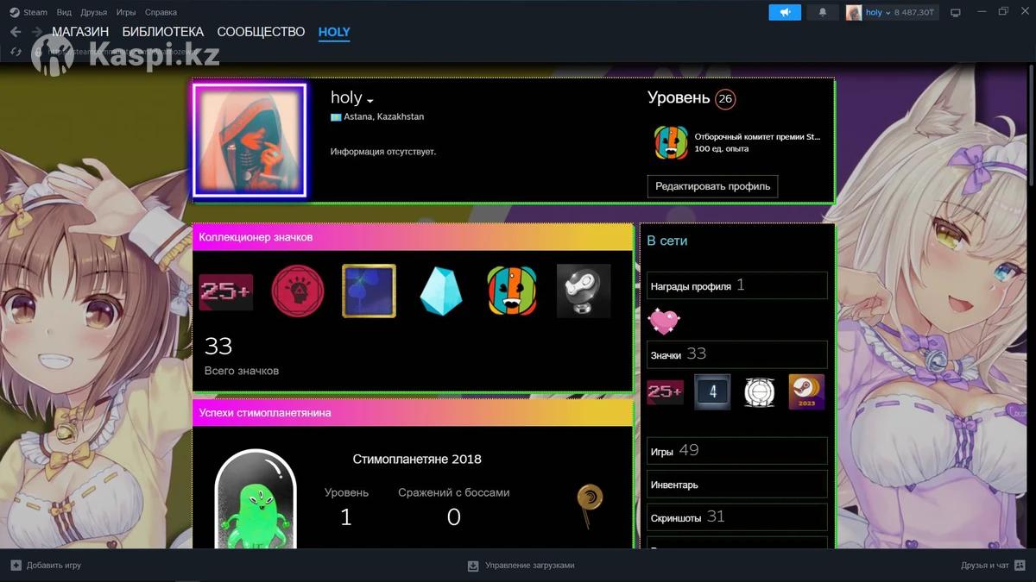
Task: Go to the СООБЩЕСТВО tab
Action: click(x=261, y=32)
